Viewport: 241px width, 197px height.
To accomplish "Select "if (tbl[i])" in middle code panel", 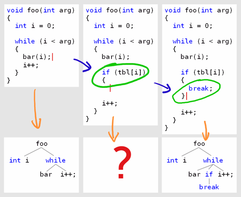I will (124, 72).
